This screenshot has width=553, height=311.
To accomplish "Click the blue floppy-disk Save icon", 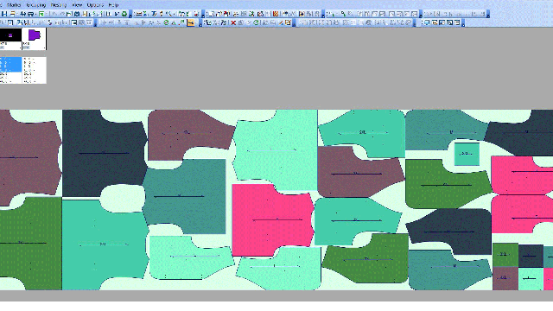I will coord(4,14).
